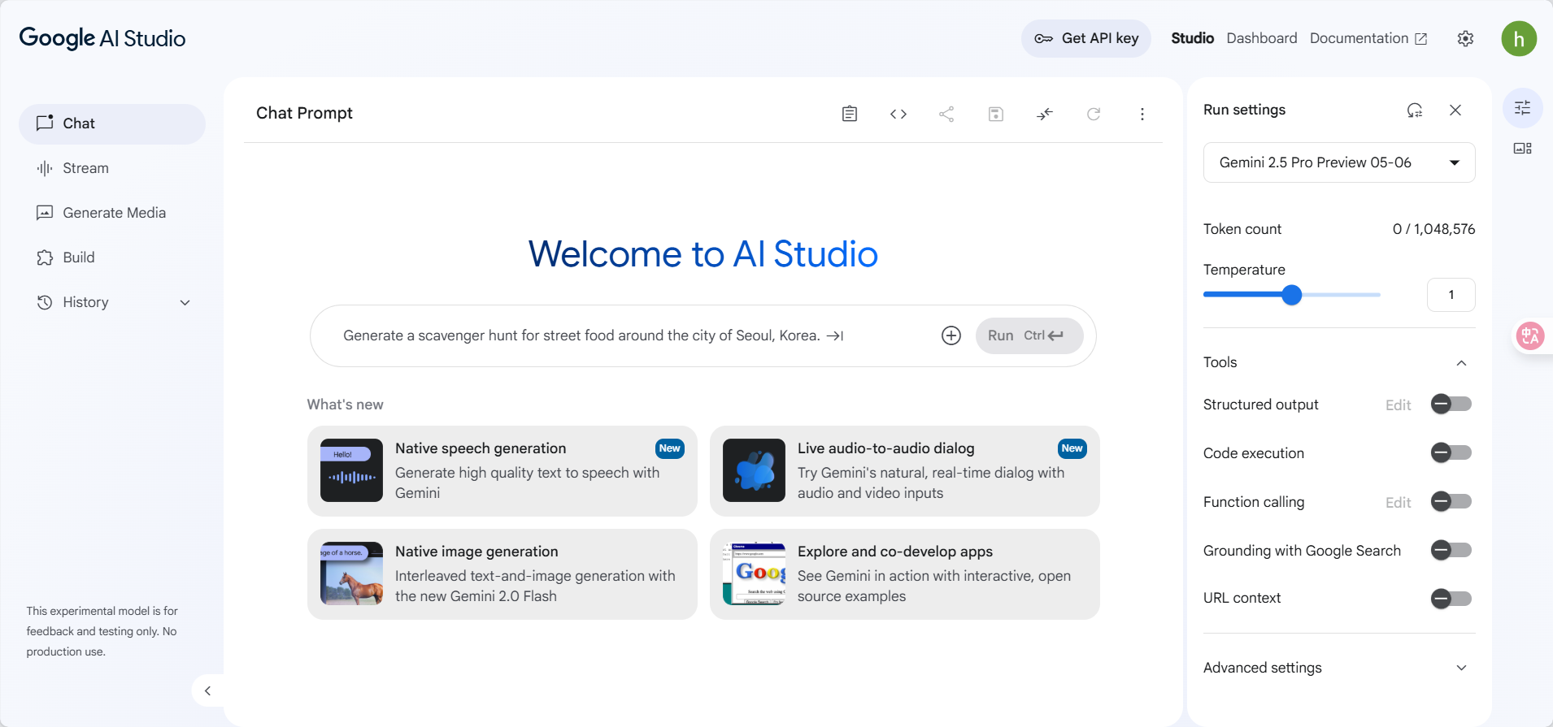Select Chat in the sidebar

112,123
